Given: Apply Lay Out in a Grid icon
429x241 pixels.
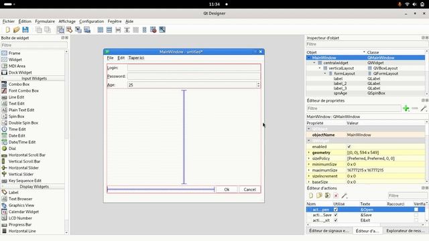Looking at the screenshot, I should point(135,29).
